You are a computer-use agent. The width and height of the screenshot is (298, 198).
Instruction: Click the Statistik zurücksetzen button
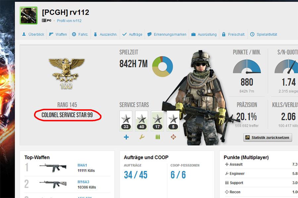pos(268,137)
